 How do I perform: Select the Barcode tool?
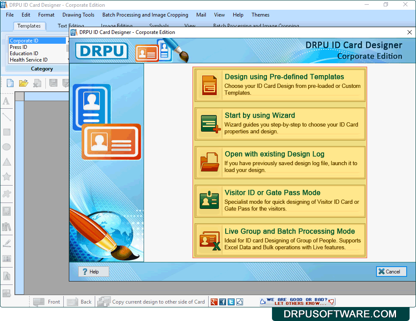(x=7, y=259)
